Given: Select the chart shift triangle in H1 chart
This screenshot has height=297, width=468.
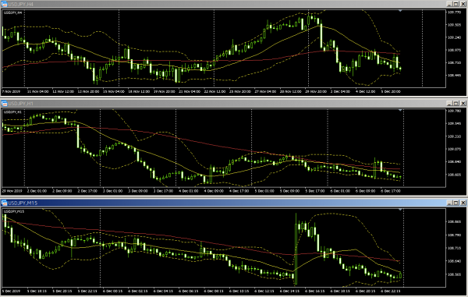Looking at the screenshot, I should [x=400, y=111].
